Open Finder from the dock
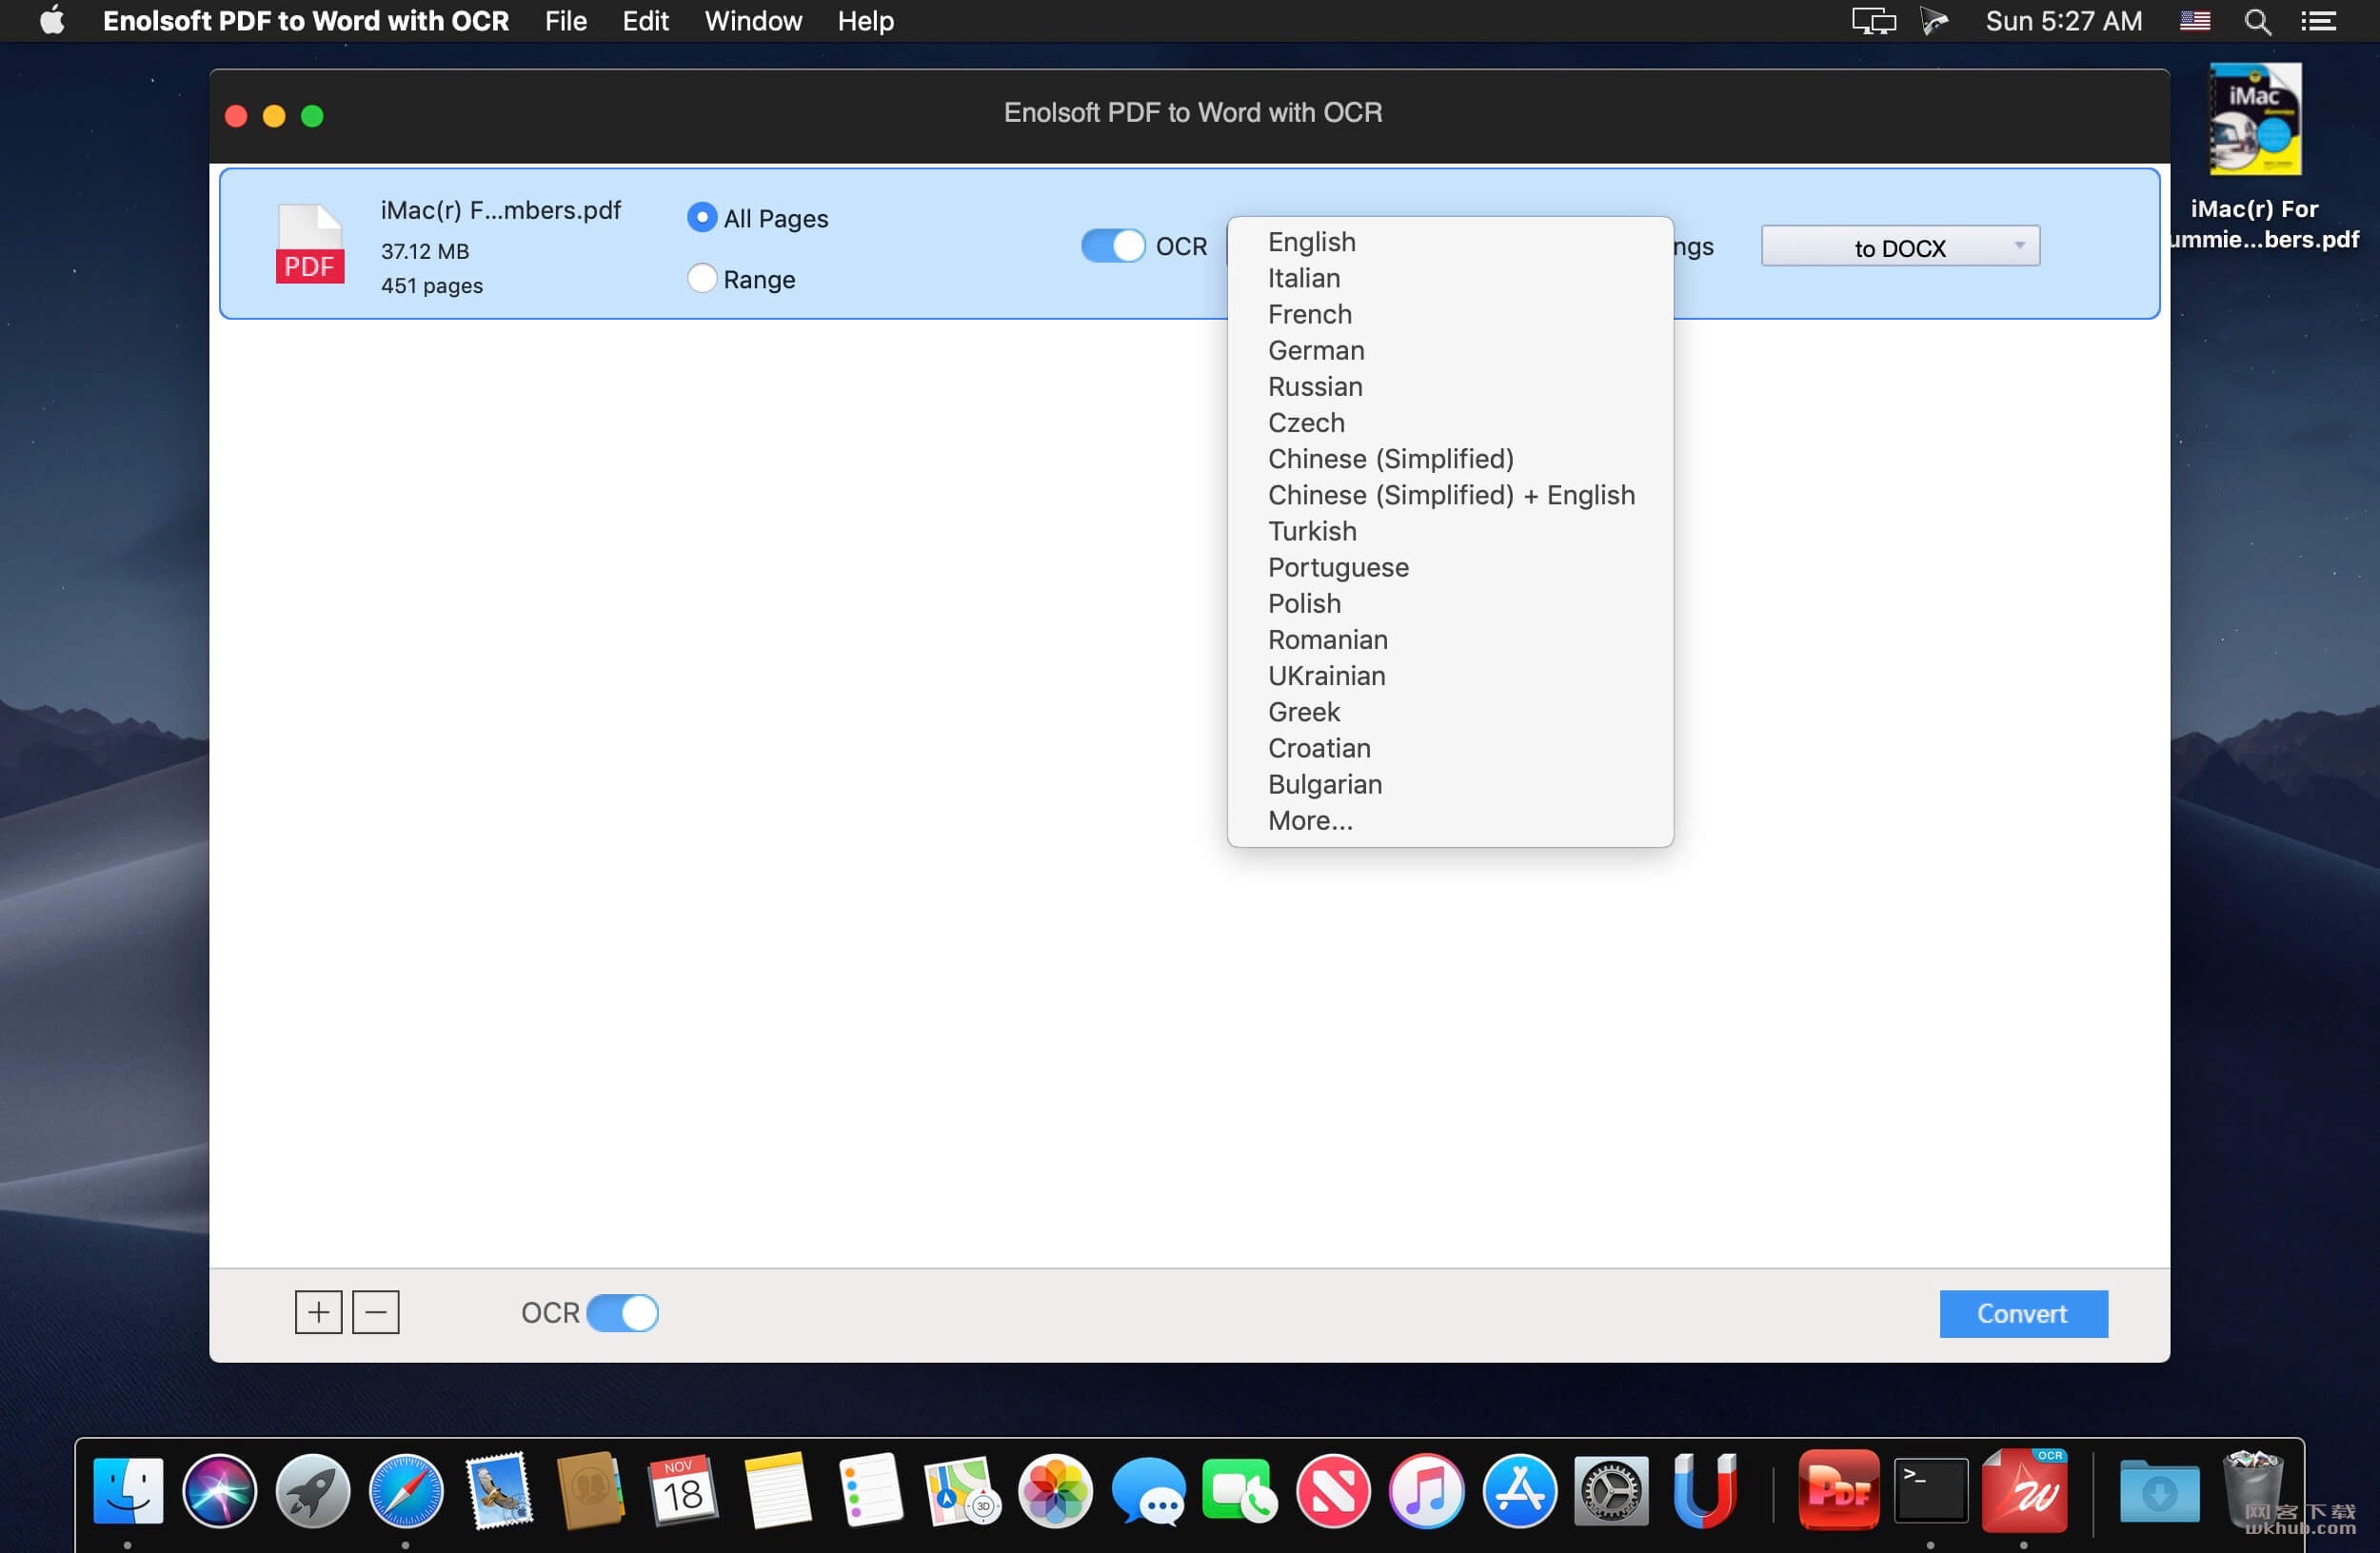2380x1553 pixels. [128, 1490]
